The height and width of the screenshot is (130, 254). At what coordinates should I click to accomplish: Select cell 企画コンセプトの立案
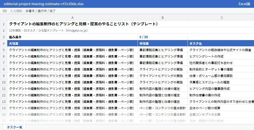click(x=221, y=114)
